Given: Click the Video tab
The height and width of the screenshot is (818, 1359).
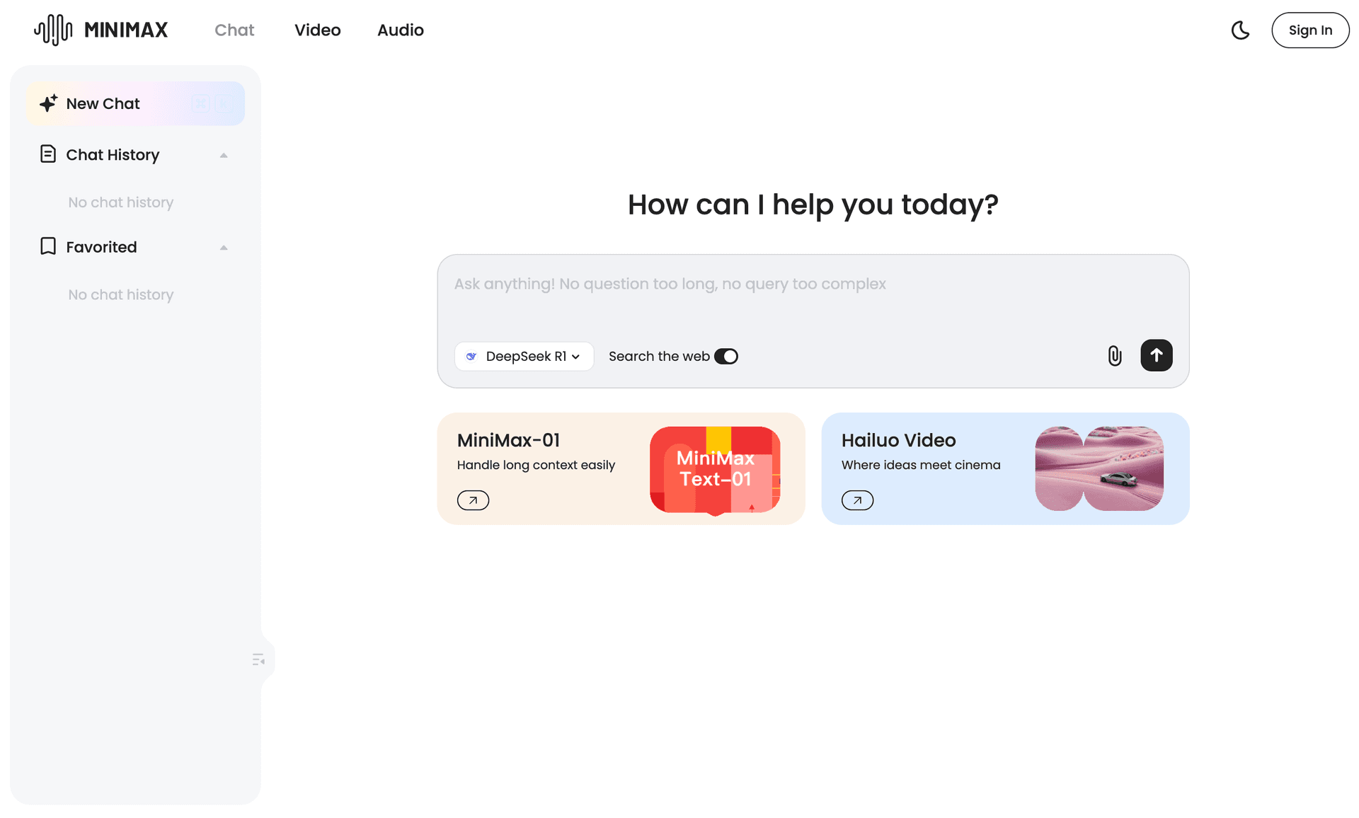Looking at the screenshot, I should pos(317,29).
